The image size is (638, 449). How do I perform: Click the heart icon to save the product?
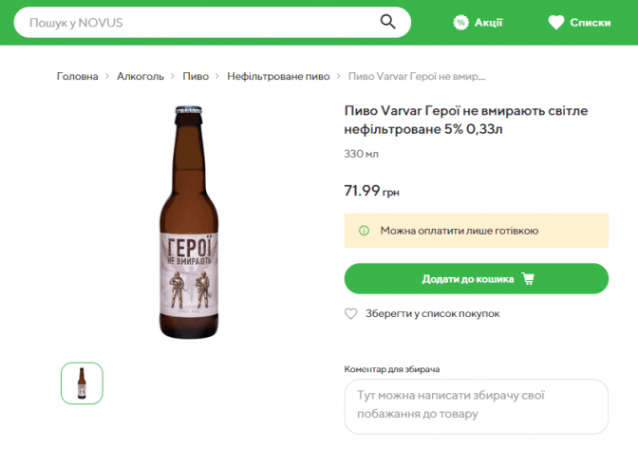351,313
